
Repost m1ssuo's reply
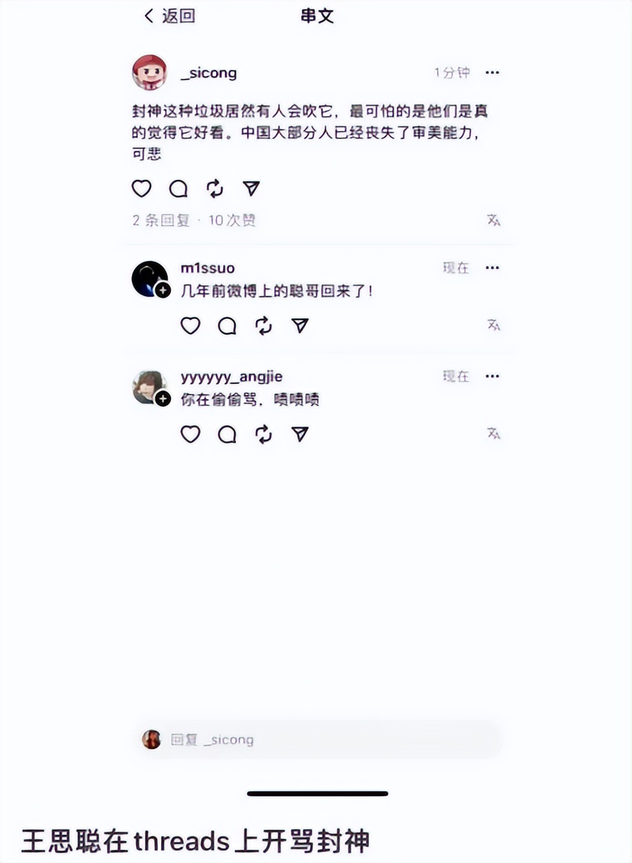coord(264,326)
